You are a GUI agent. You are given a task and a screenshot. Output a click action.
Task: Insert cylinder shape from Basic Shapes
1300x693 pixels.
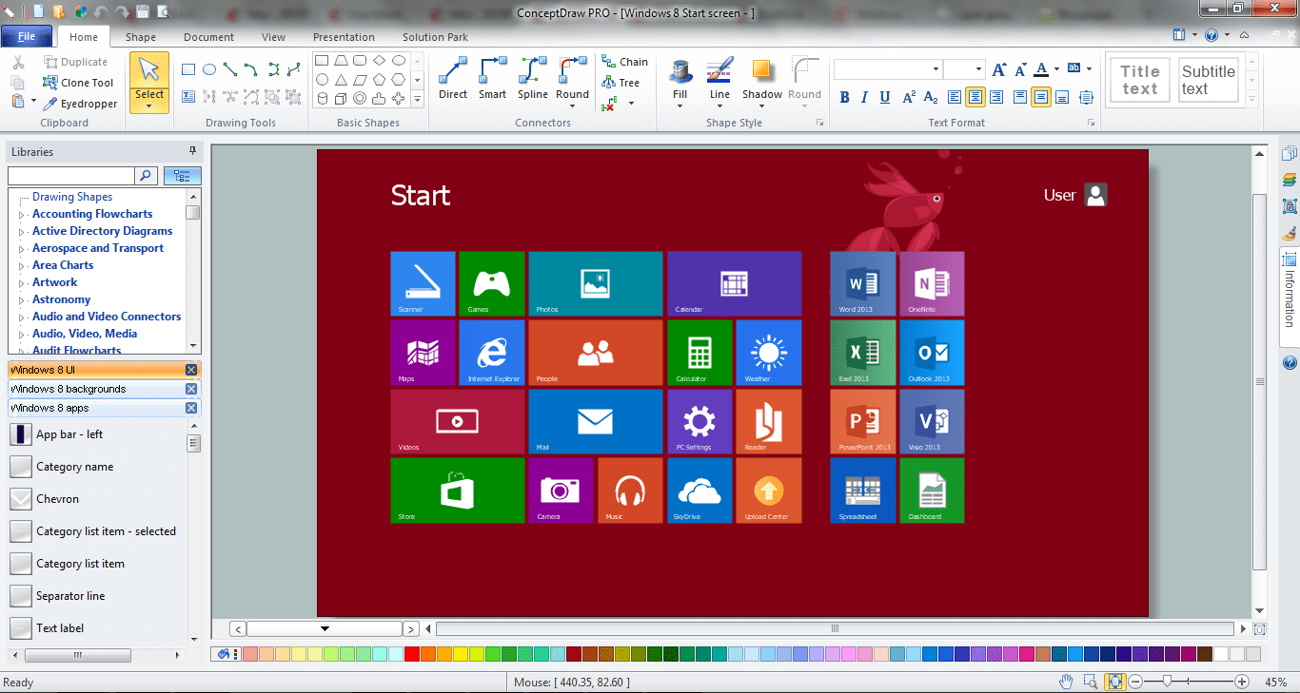click(323, 99)
